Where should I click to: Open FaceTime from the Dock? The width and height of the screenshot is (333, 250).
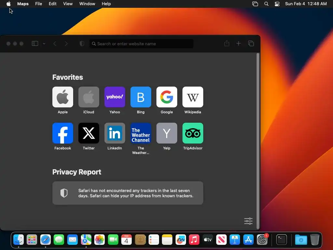pos(113,240)
